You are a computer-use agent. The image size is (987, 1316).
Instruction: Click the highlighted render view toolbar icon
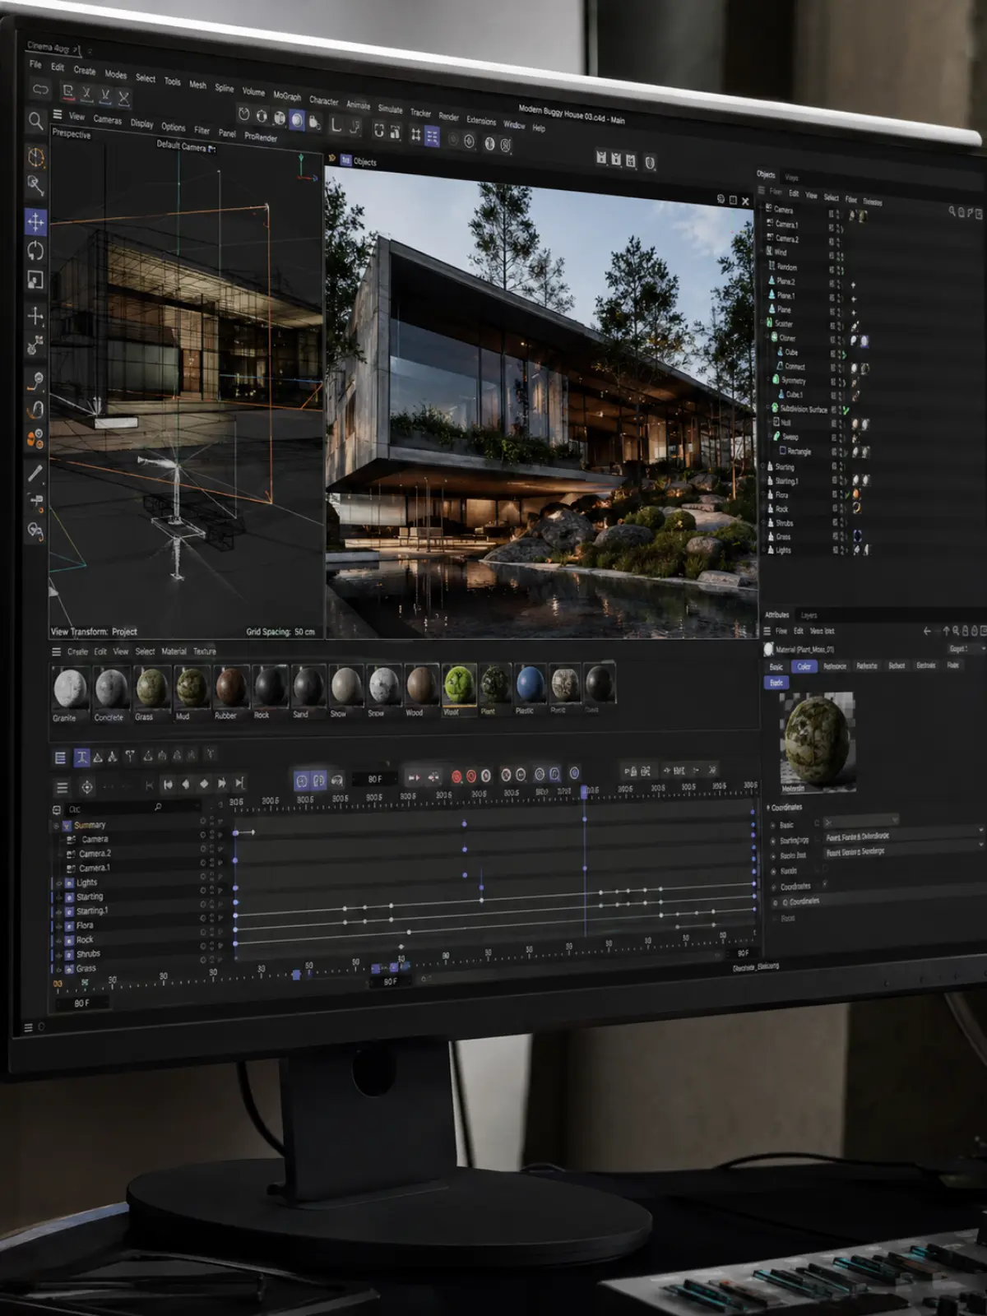coord(297,121)
